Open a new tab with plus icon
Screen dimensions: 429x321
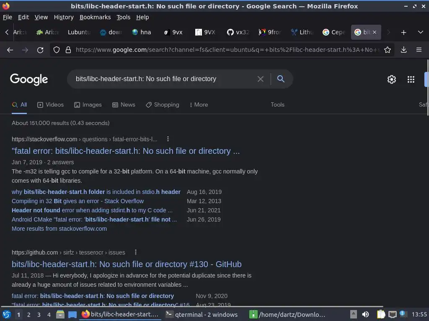403,33
